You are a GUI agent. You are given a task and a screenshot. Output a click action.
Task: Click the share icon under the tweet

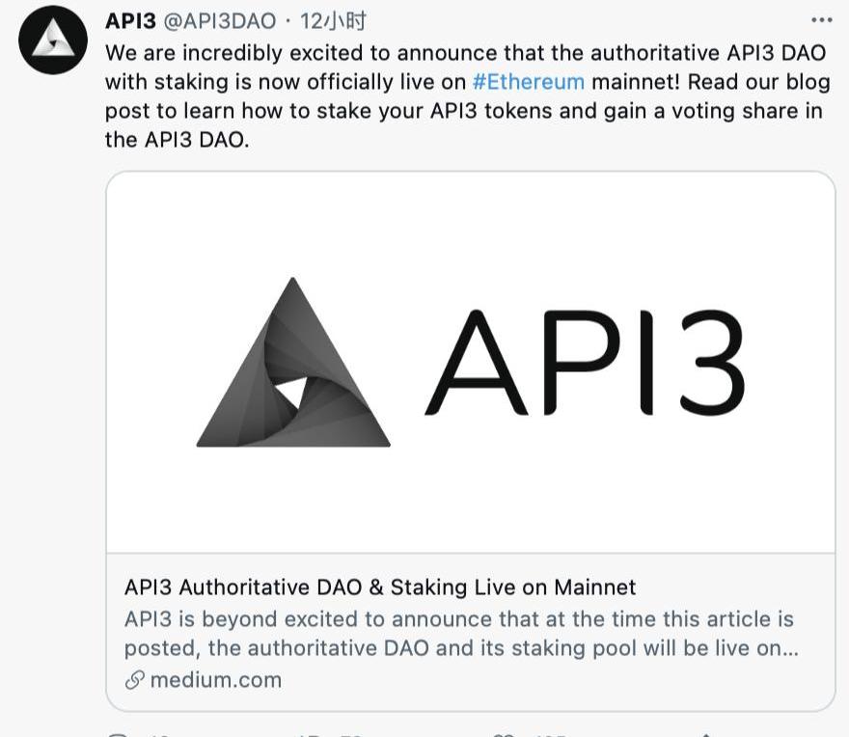tap(705, 734)
